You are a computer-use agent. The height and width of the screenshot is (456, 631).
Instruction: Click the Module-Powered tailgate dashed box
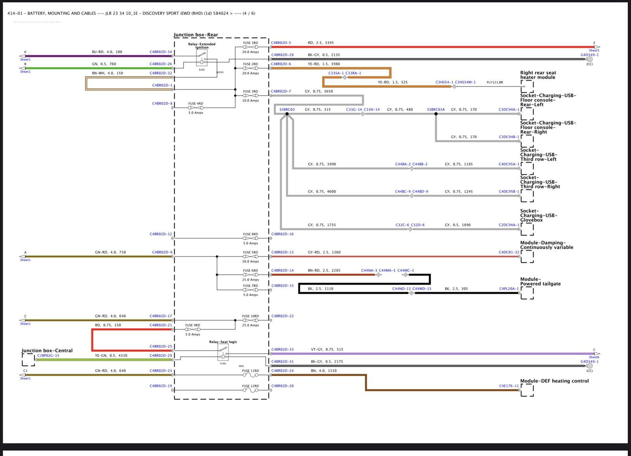coord(527,293)
